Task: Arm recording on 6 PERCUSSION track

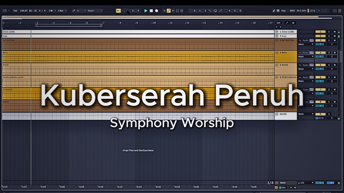Action: coord(335,77)
